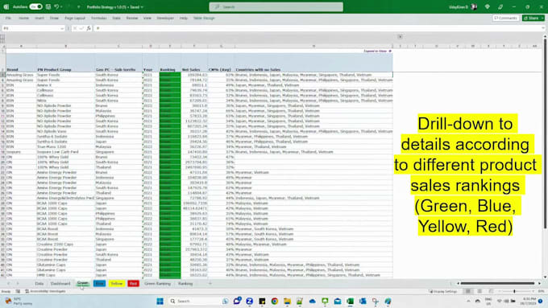Open the Customize Quick Access Toolbar dropdown
This screenshot has height=308, width=548.
pos(79,7)
